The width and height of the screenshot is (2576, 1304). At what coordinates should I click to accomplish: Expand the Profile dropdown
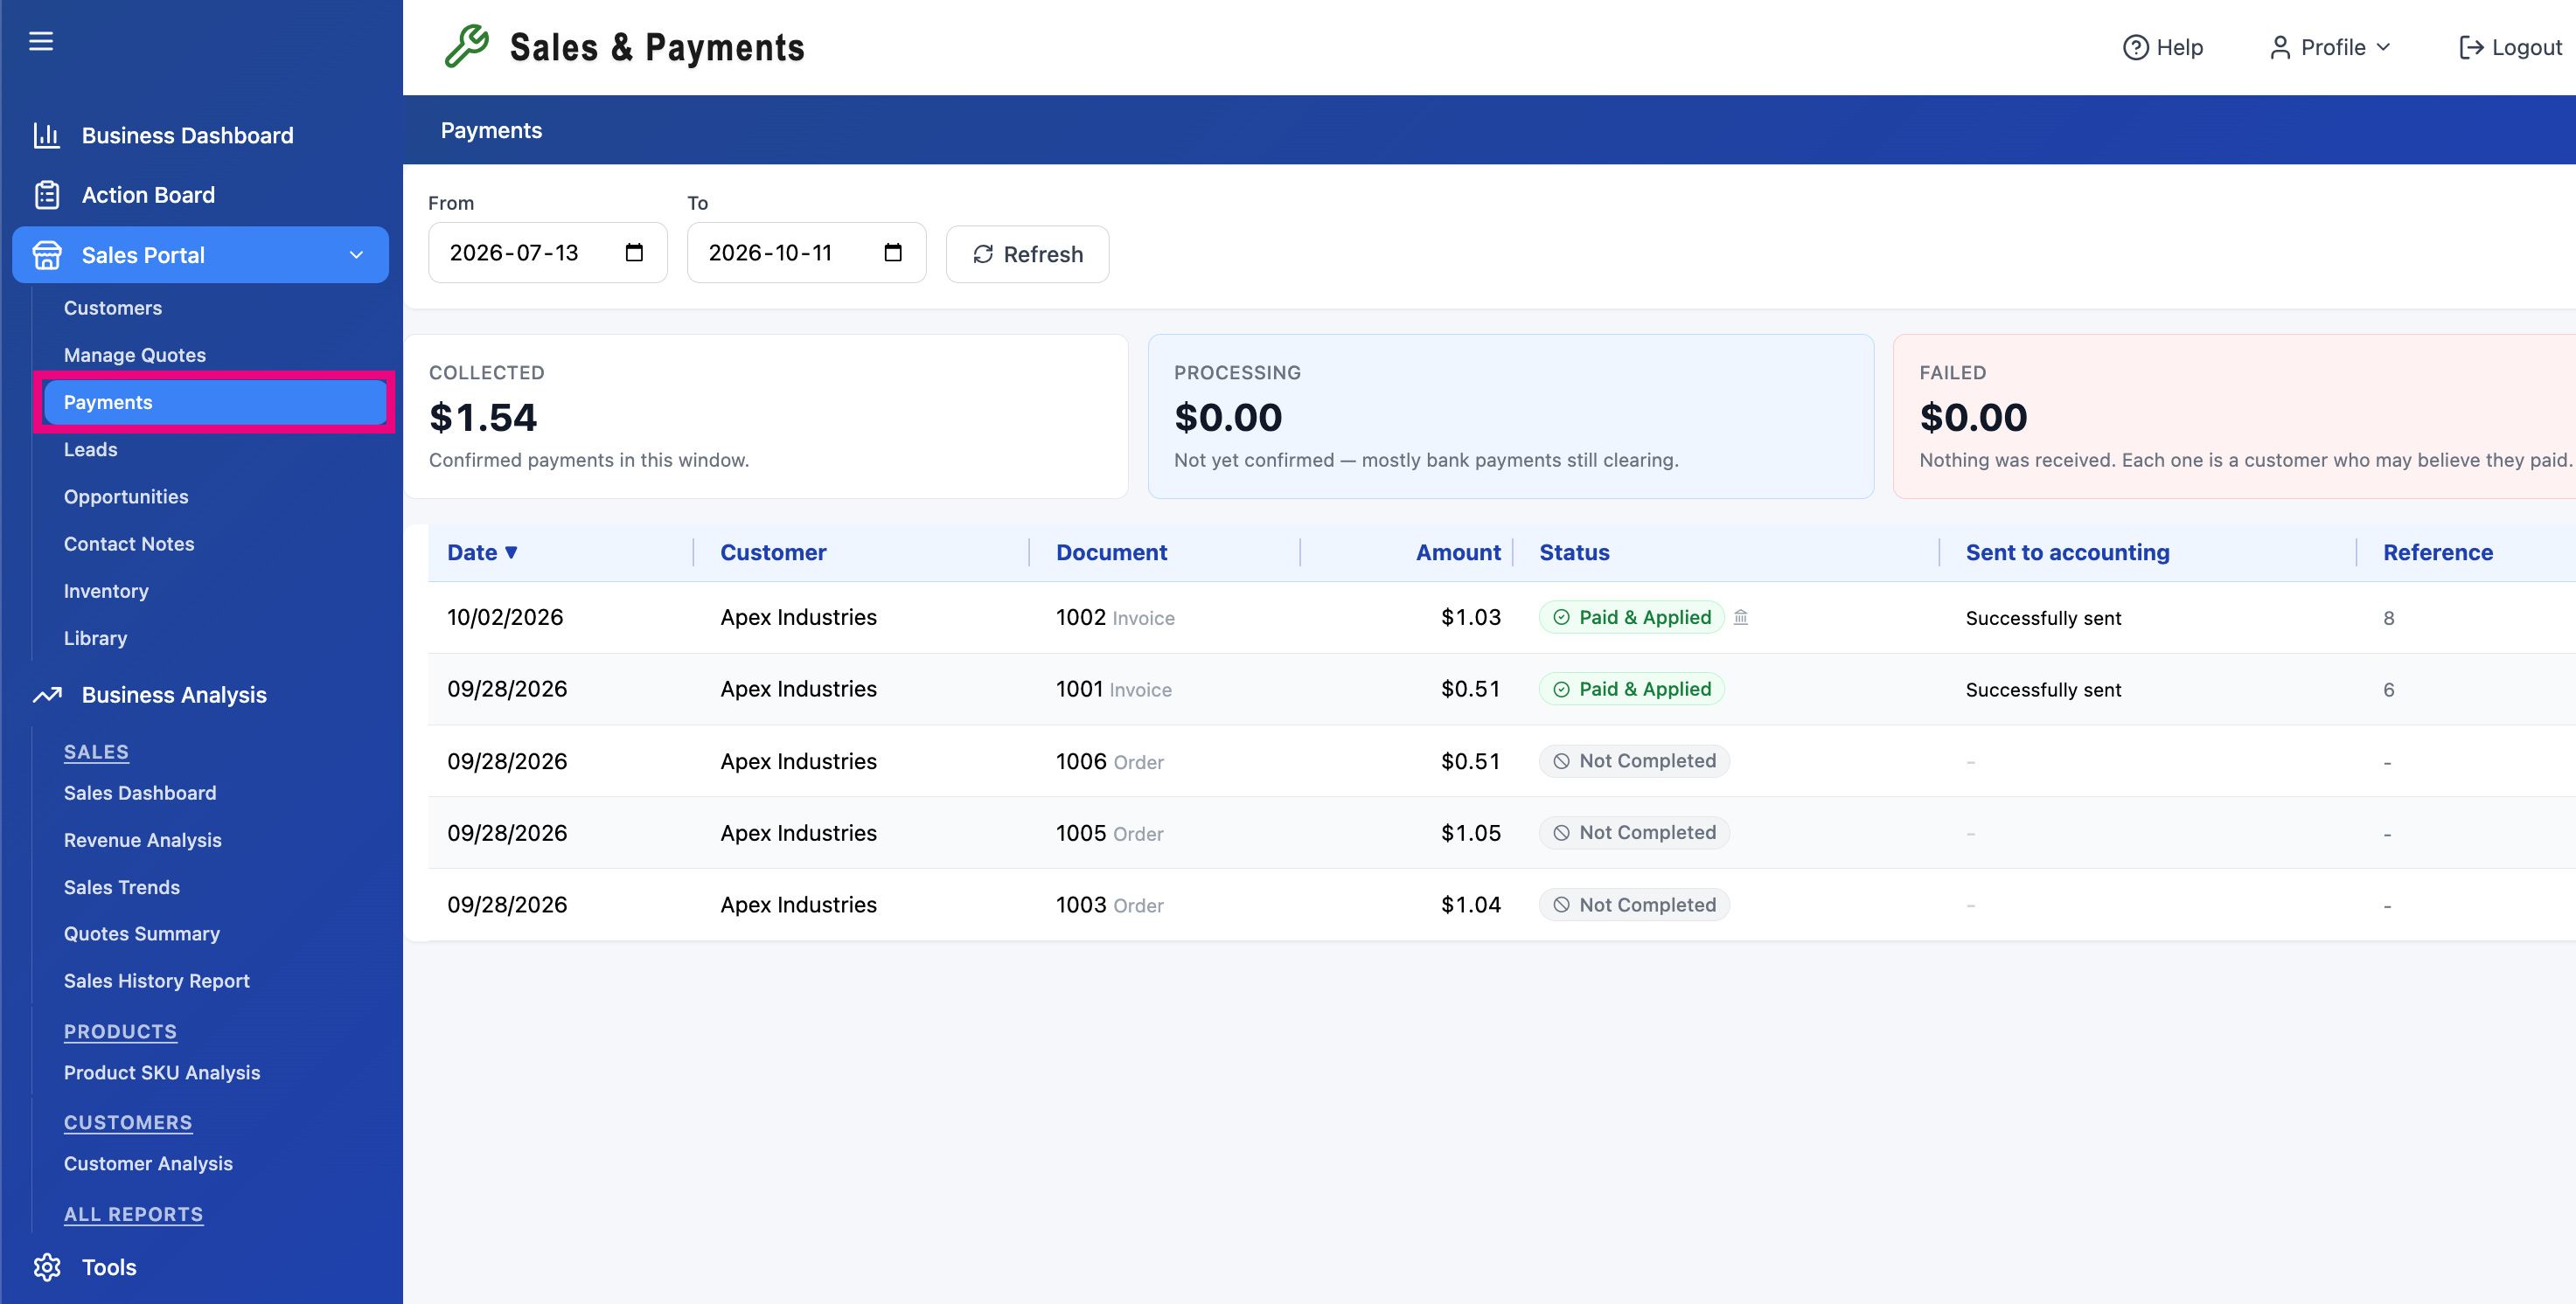2331,47
